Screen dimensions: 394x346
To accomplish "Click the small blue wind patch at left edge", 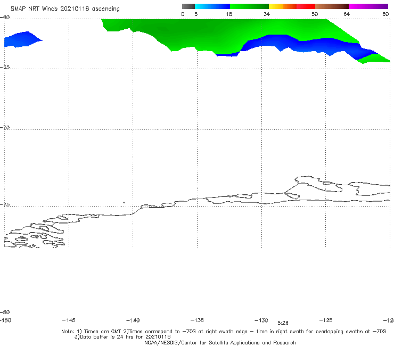I will click(x=21, y=39).
